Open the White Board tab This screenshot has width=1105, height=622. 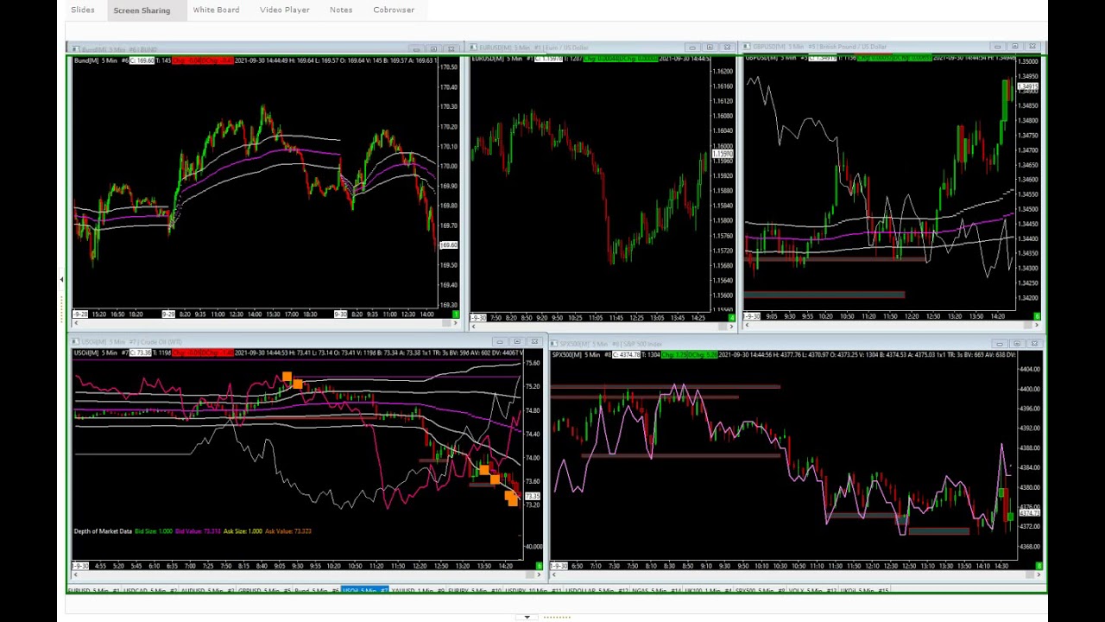click(216, 10)
